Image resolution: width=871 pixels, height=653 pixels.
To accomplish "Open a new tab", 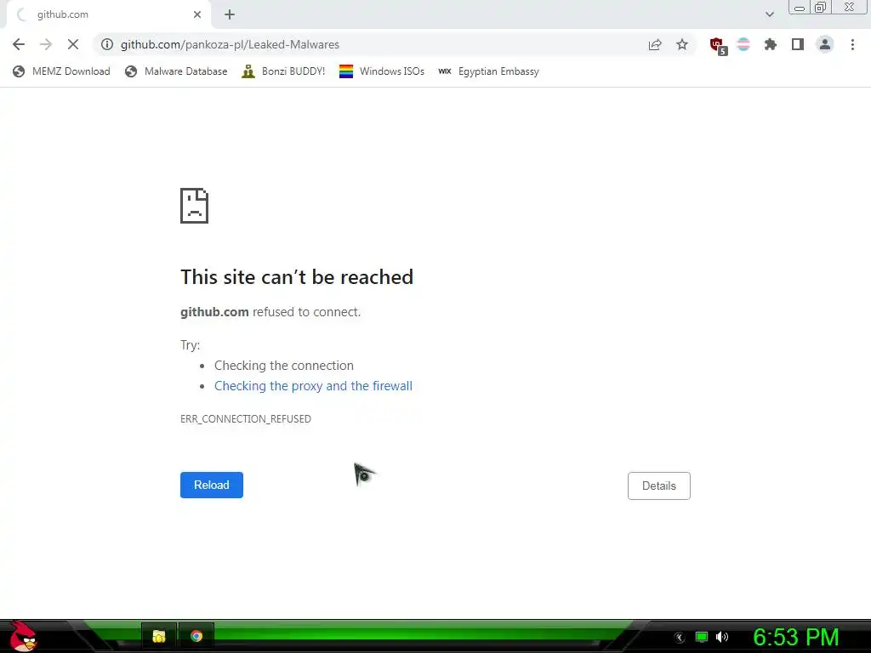I will click(x=230, y=14).
